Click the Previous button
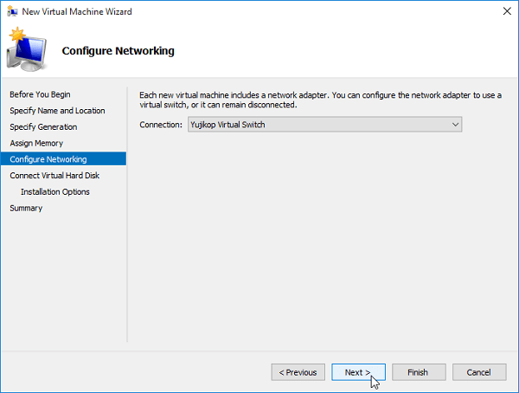This screenshot has height=393, width=519. 298,372
